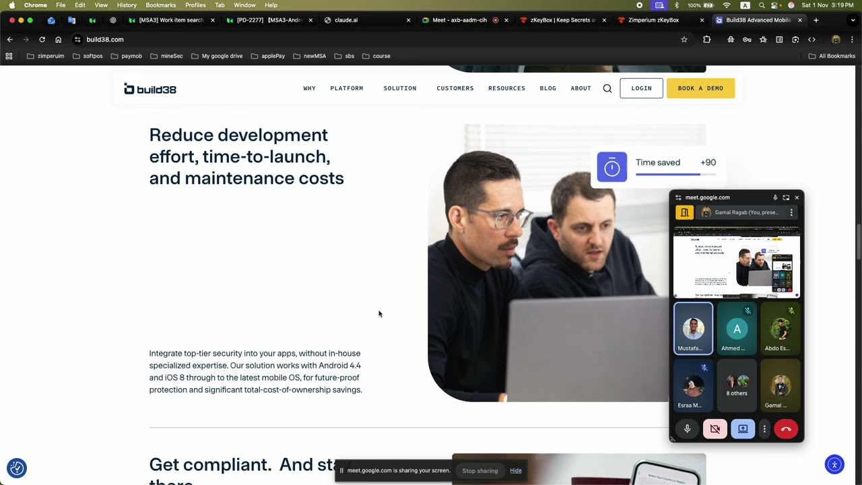Click the code brackets extension icon
The width and height of the screenshot is (862, 485).
(x=811, y=40)
